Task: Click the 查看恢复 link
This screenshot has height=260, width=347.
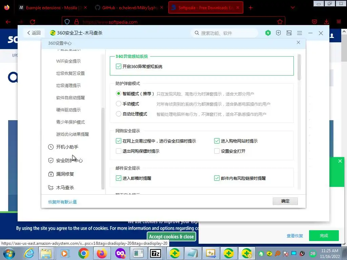Action: (295, 236)
